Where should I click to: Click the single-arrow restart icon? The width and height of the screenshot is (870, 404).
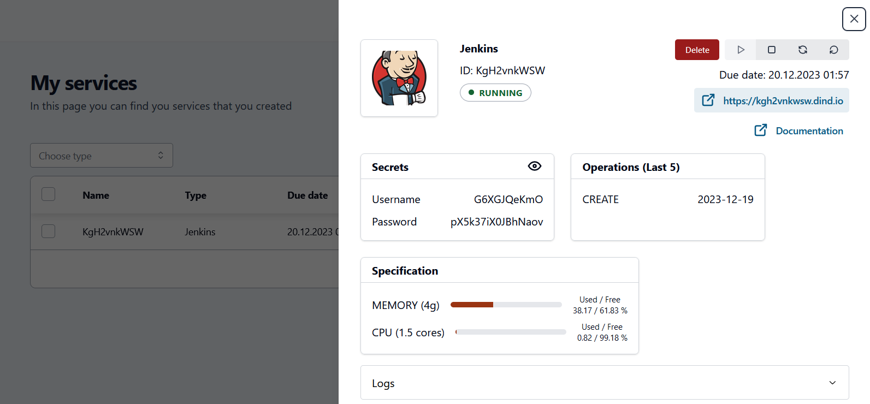pyautogui.click(x=834, y=50)
